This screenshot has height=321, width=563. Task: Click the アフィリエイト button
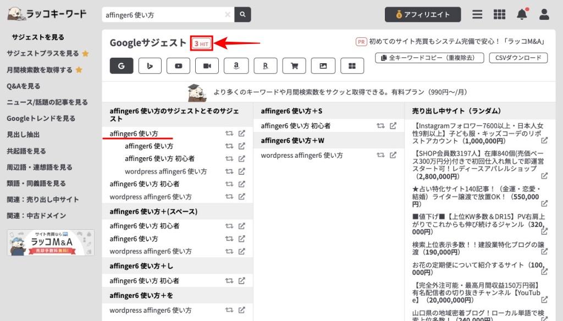tap(423, 14)
